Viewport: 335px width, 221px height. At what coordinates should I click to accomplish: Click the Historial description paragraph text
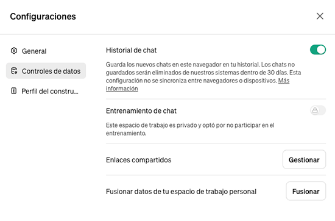[203, 76]
